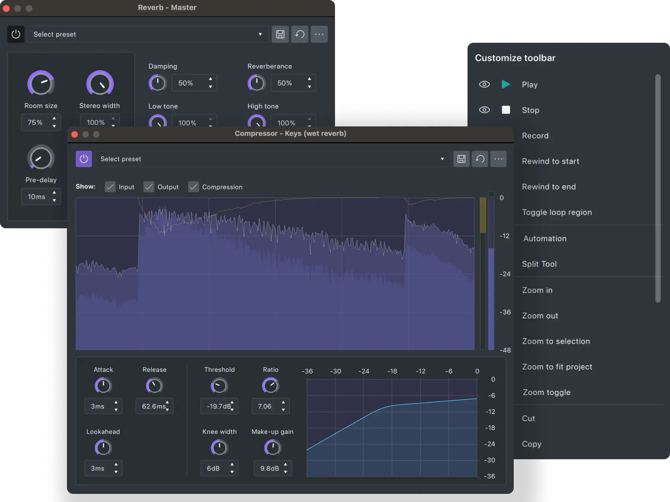Viewport: 670px width, 502px height.
Task: Click the Stop icon in Customize toolbar
Action: [505, 110]
